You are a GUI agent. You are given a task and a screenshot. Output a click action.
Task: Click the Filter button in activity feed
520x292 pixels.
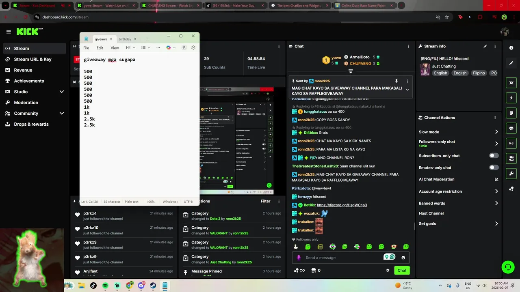pyautogui.click(x=265, y=201)
